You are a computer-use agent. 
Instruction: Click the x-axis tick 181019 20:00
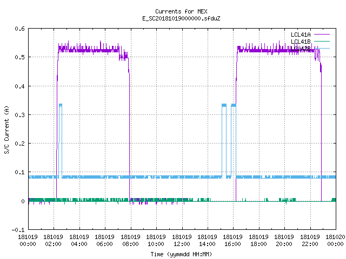pos(284,240)
